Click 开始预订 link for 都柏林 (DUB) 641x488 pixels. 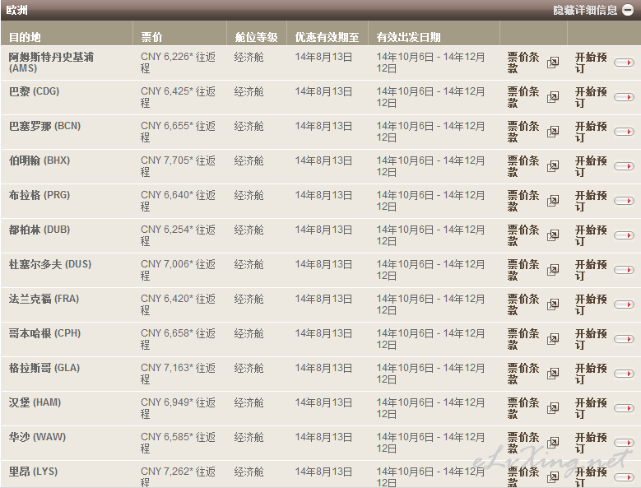(x=591, y=235)
